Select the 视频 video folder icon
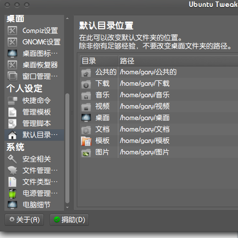Image resolution: width=238 pixels, height=238 pixels. point(86,107)
